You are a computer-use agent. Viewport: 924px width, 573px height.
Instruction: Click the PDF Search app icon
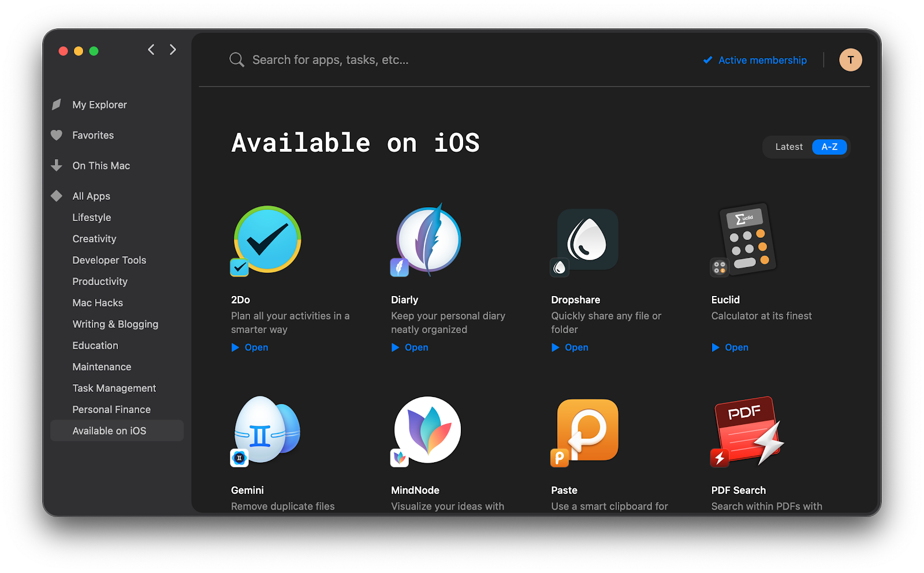point(749,429)
